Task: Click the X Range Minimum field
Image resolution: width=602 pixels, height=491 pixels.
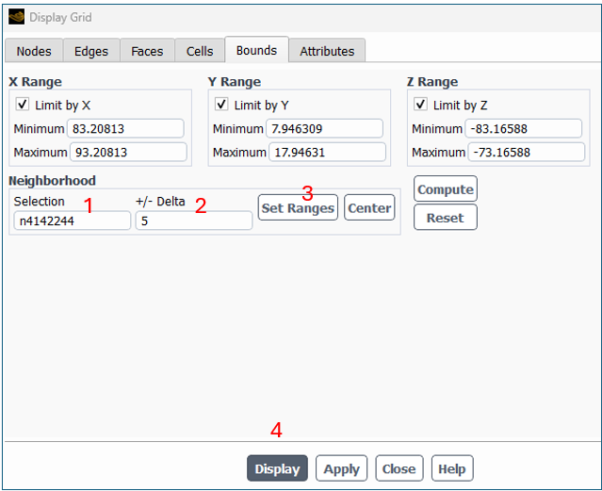Action: (126, 129)
